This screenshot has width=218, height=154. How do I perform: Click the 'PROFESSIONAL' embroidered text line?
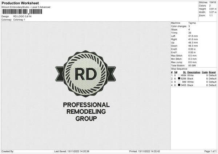(86, 105)
